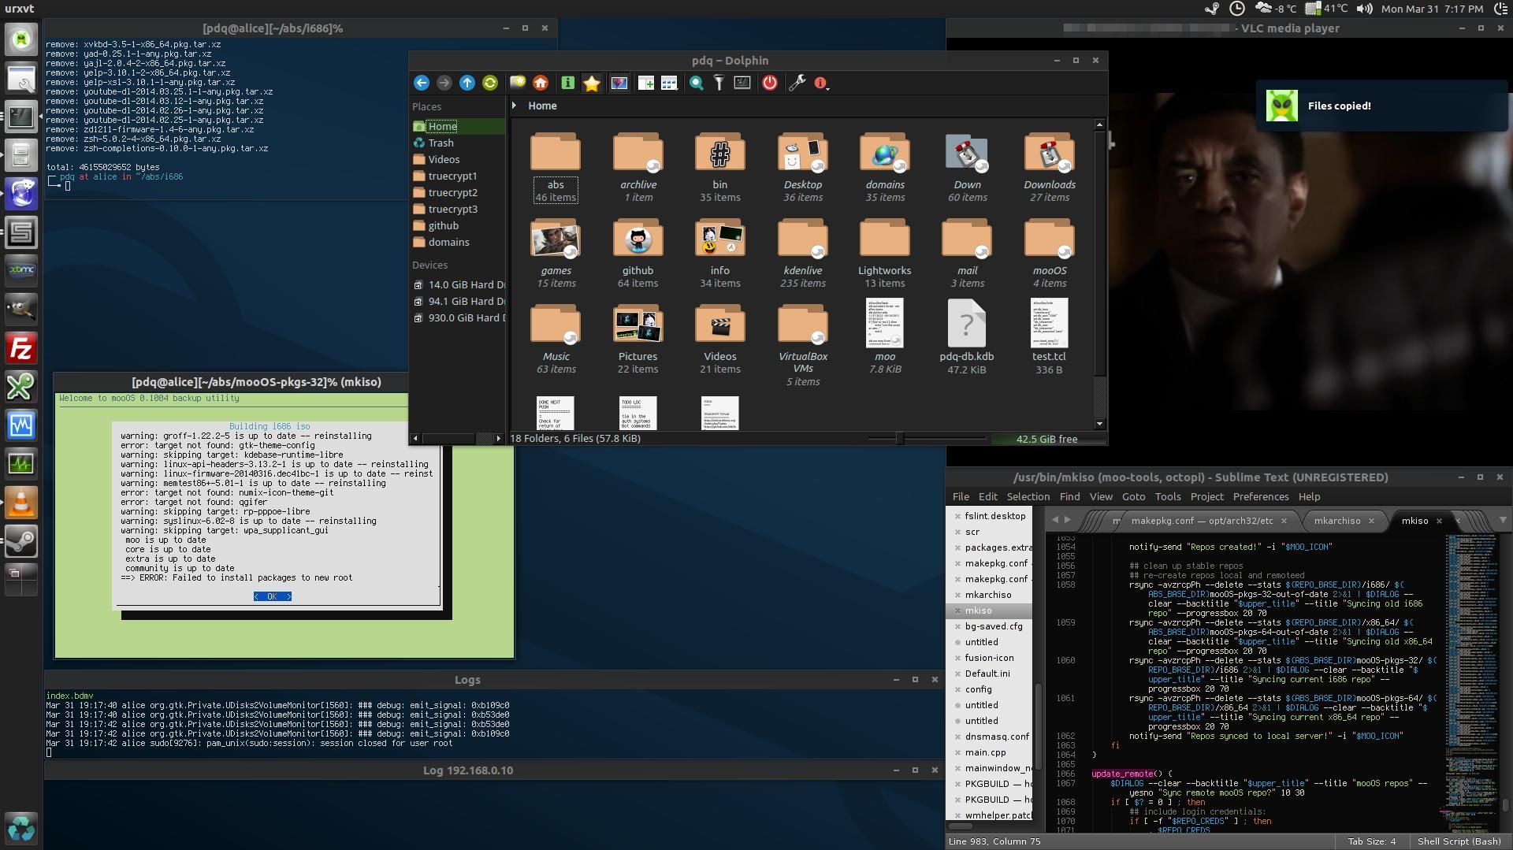Screen dimensions: 1513x850
Task: Toggle the yellow star button in Dolphin toolbar
Action: 591,83
